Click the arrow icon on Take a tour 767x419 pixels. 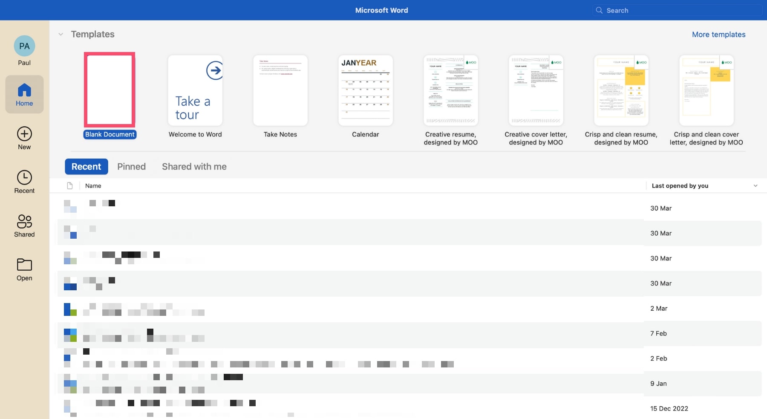point(214,70)
